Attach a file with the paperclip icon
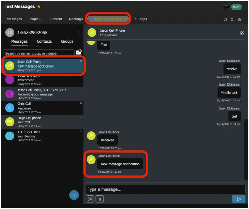 click(100, 199)
